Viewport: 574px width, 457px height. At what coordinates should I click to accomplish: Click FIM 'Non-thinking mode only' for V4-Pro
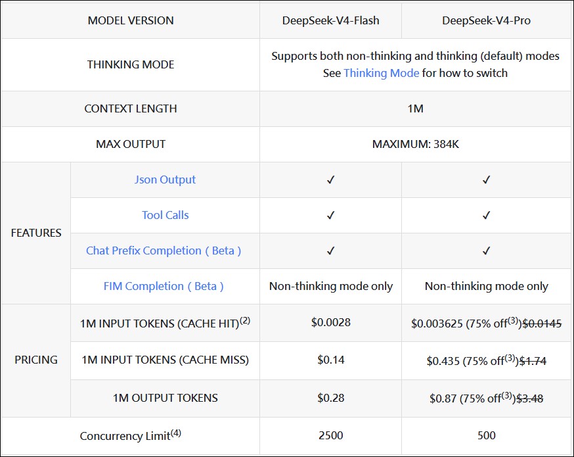point(487,286)
